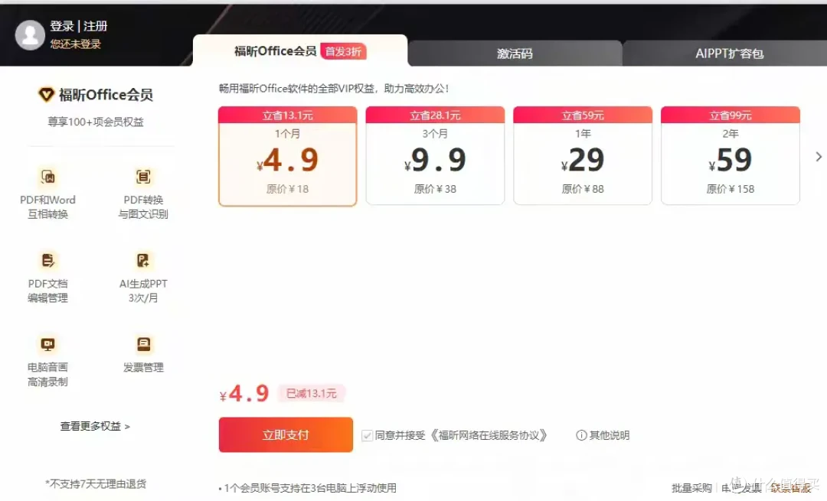Click the 福昕Office会员 diamond logo icon
Viewport: 827px width, 501px height.
pyautogui.click(x=46, y=95)
